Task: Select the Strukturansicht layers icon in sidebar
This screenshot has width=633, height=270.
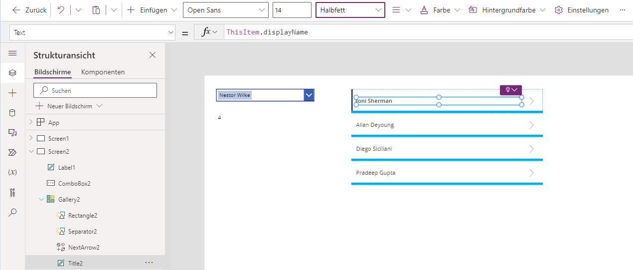Action: pos(12,73)
